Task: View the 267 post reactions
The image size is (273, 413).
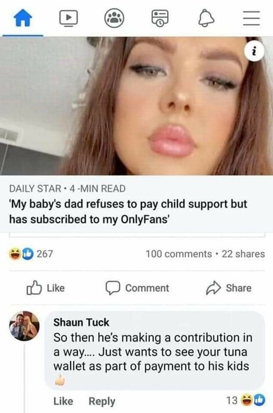Action: tap(31, 254)
